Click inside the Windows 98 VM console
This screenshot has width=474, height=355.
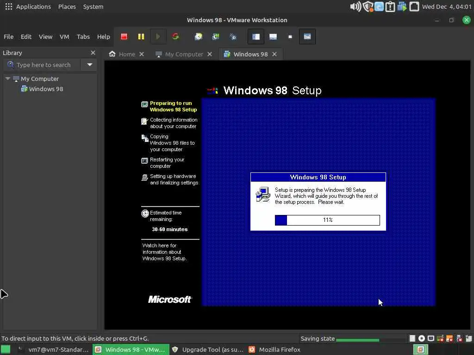click(x=287, y=195)
